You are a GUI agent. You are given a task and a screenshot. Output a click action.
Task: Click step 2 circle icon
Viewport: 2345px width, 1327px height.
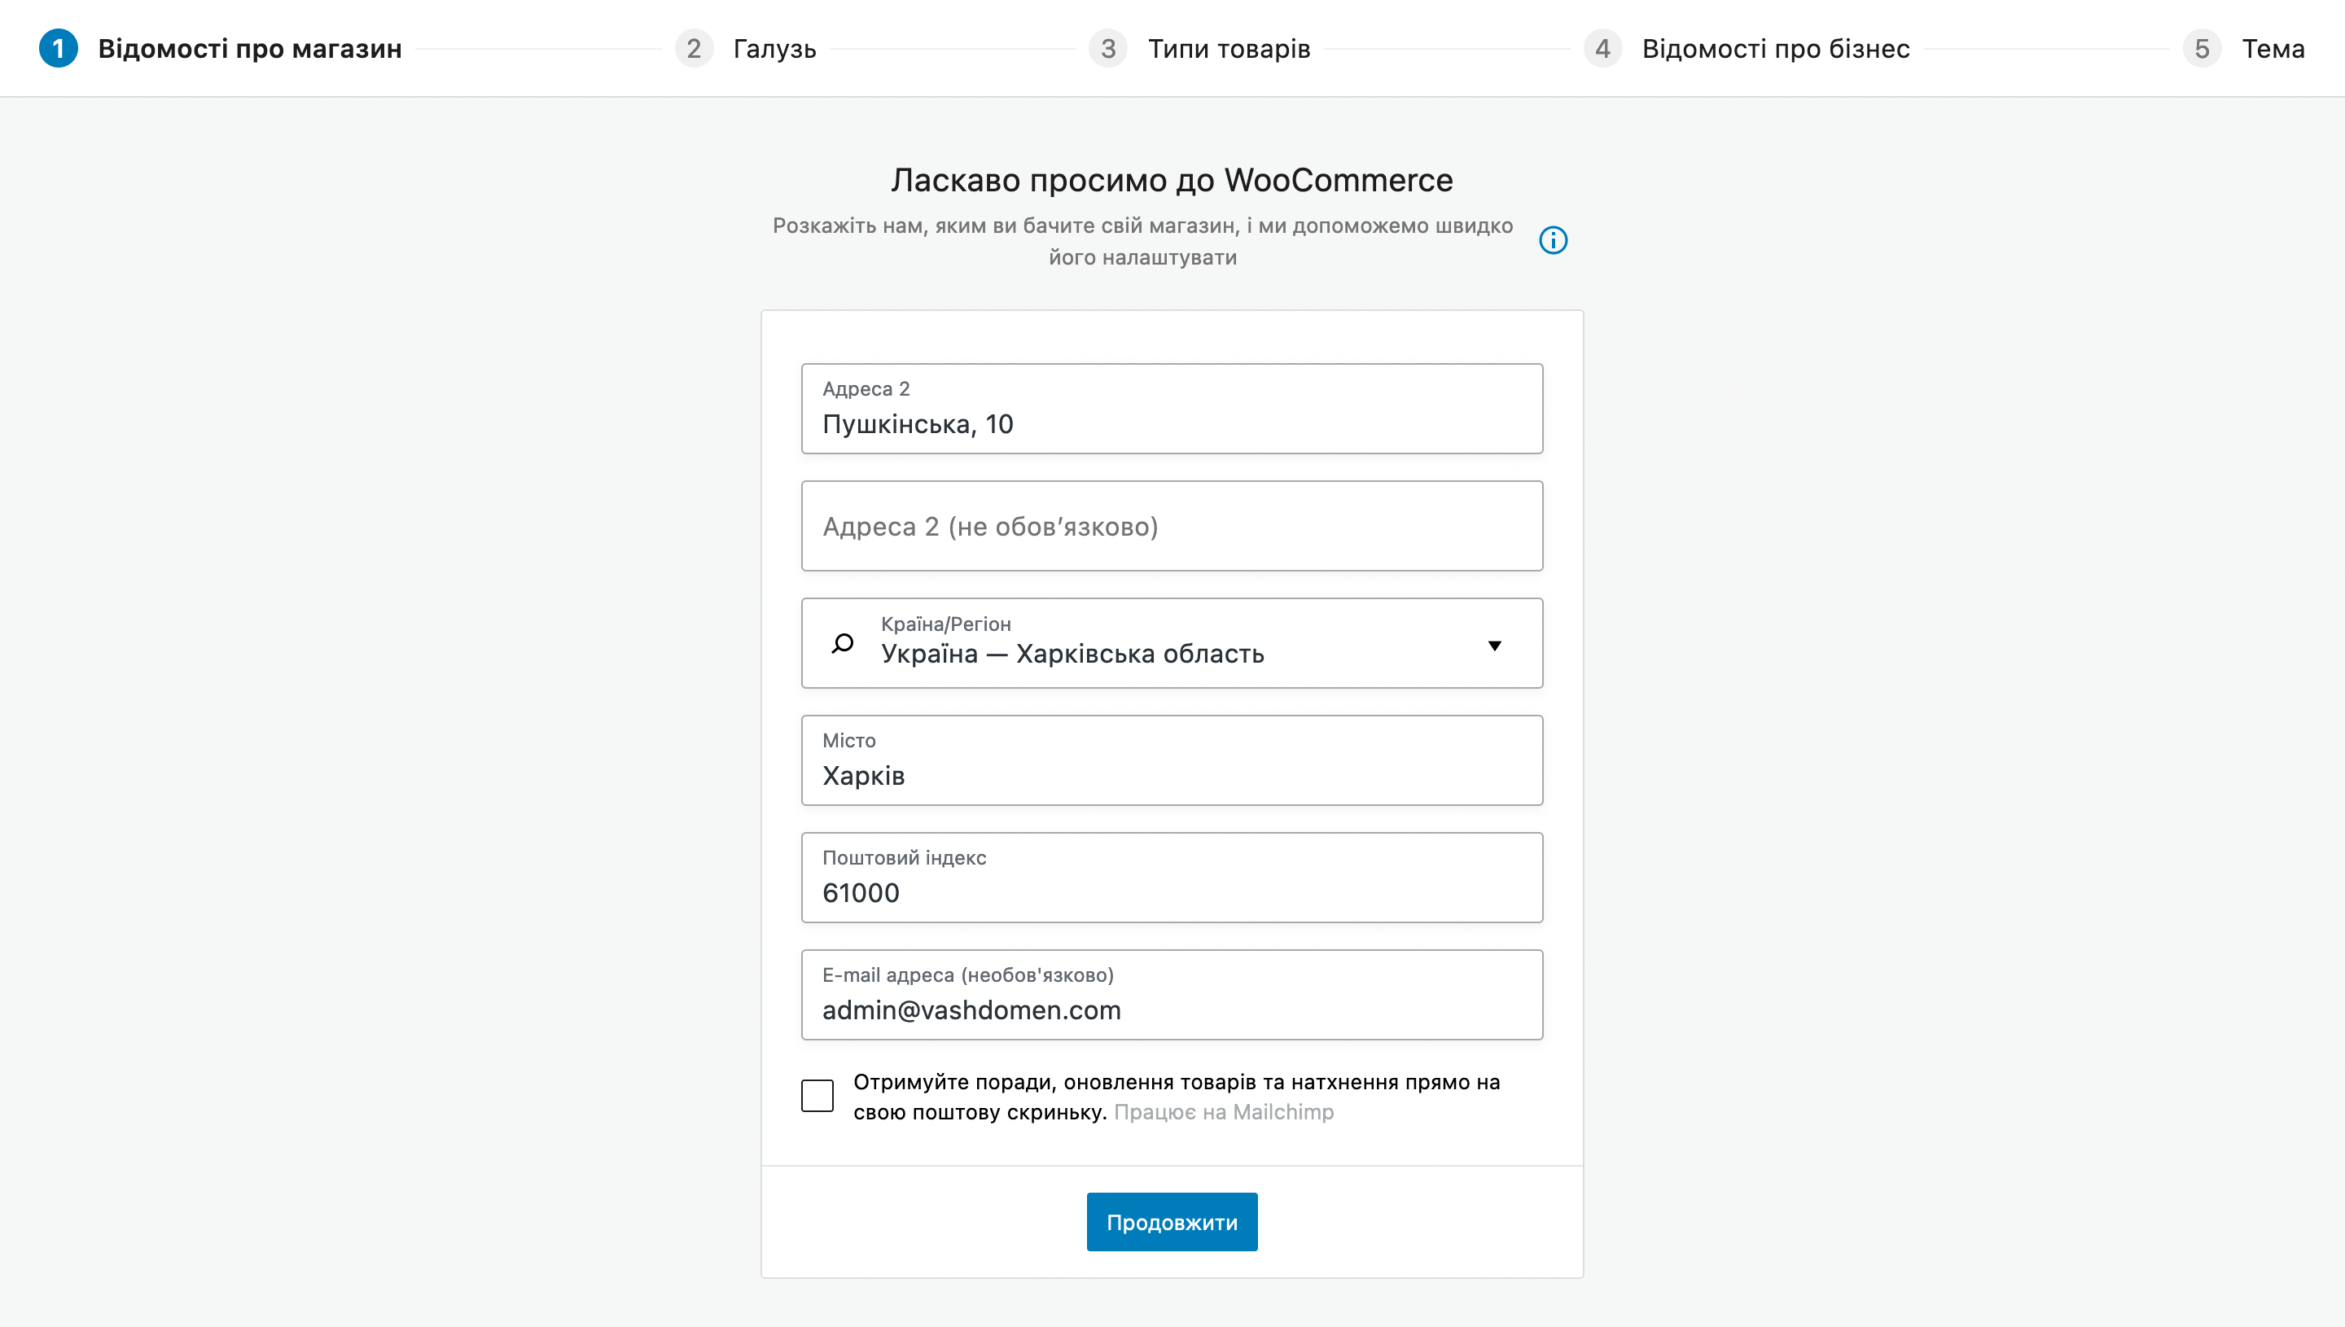pos(694,48)
